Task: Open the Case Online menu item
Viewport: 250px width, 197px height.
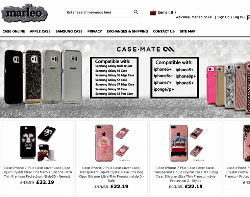Action: click(x=14, y=31)
